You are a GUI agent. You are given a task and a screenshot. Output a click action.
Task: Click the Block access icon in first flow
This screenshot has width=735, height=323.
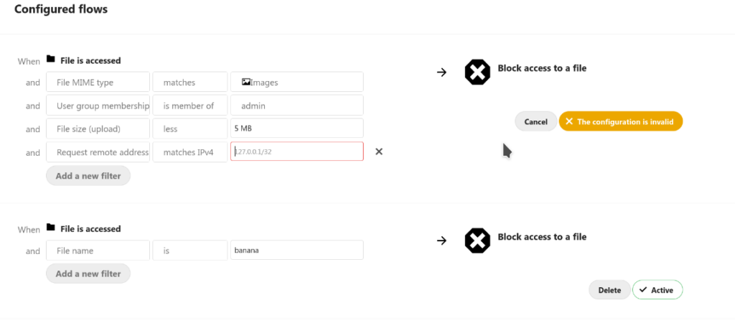(477, 72)
